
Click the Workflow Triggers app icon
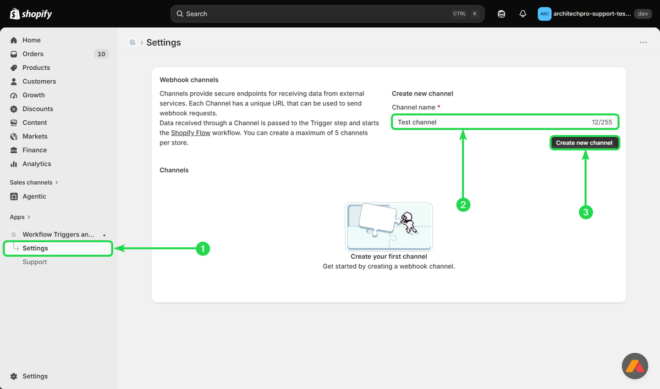[14, 235]
